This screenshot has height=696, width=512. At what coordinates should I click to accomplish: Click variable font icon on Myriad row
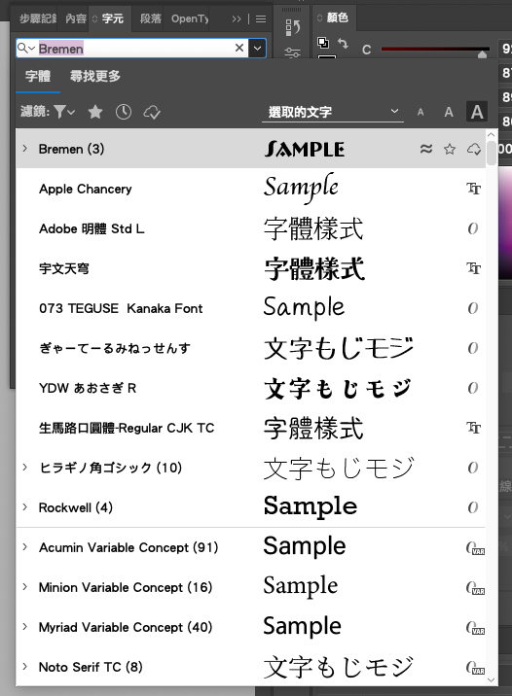click(475, 628)
